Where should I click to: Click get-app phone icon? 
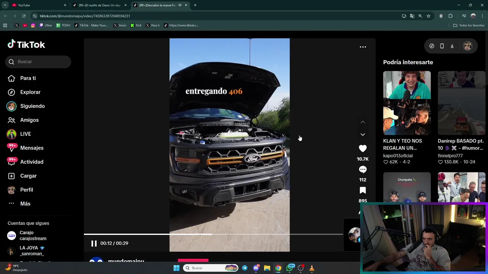coord(442,46)
